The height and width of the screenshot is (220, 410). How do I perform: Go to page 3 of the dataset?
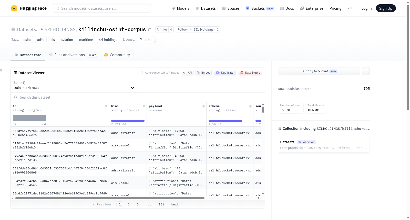click(x=138, y=204)
